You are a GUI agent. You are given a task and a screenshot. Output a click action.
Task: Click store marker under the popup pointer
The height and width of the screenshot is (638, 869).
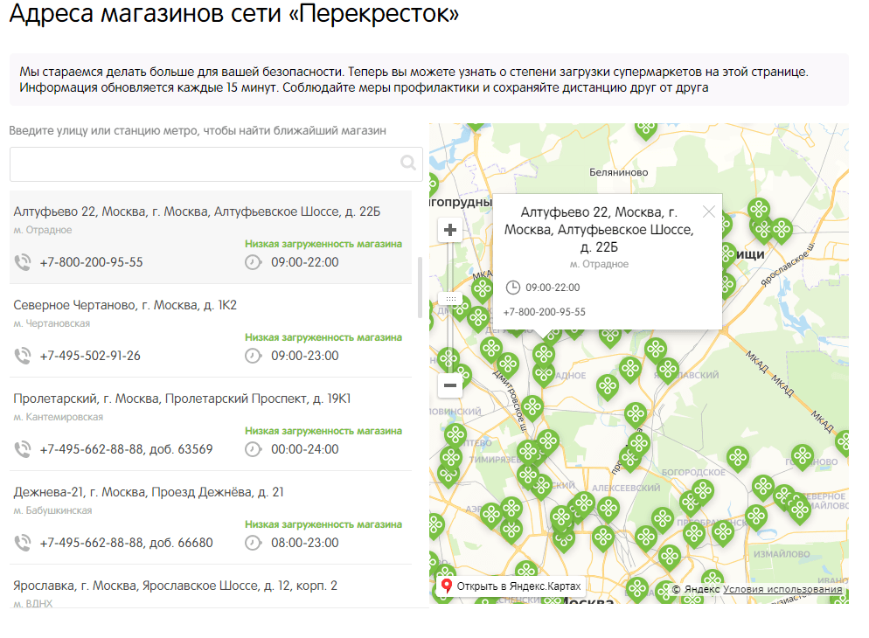pyautogui.click(x=544, y=355)
